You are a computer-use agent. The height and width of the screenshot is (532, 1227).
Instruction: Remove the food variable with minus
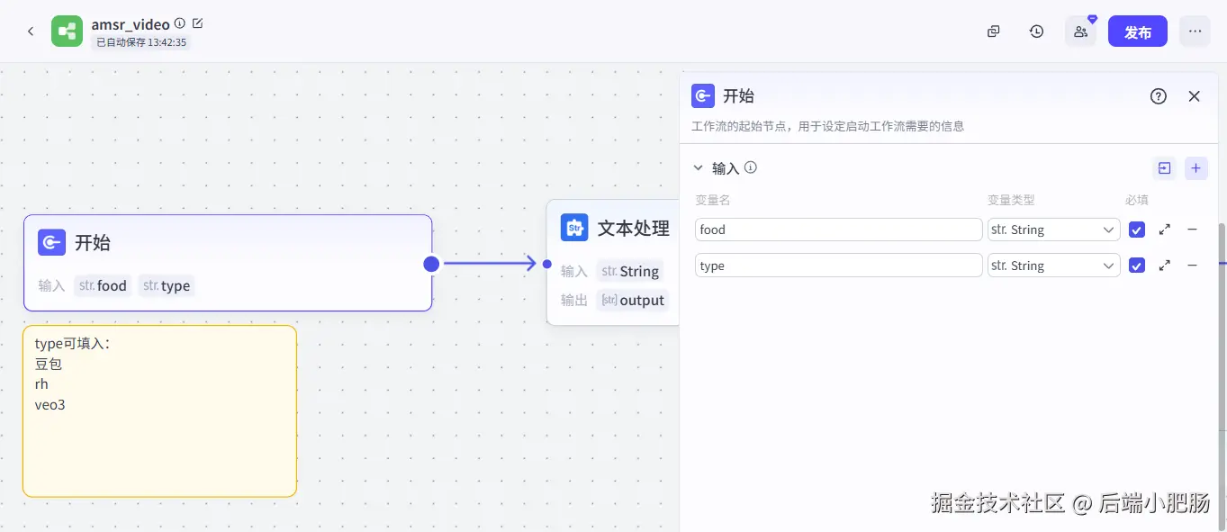pyautogui.click(x=1193, y=230)
